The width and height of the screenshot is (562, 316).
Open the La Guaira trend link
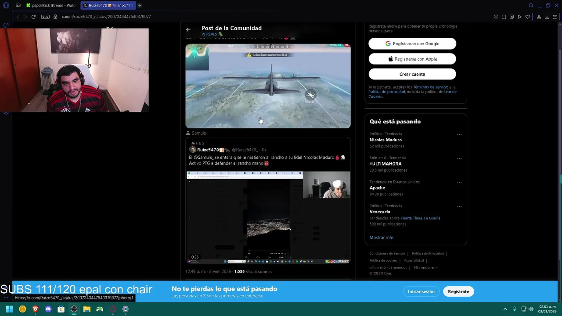click(432, 218)
